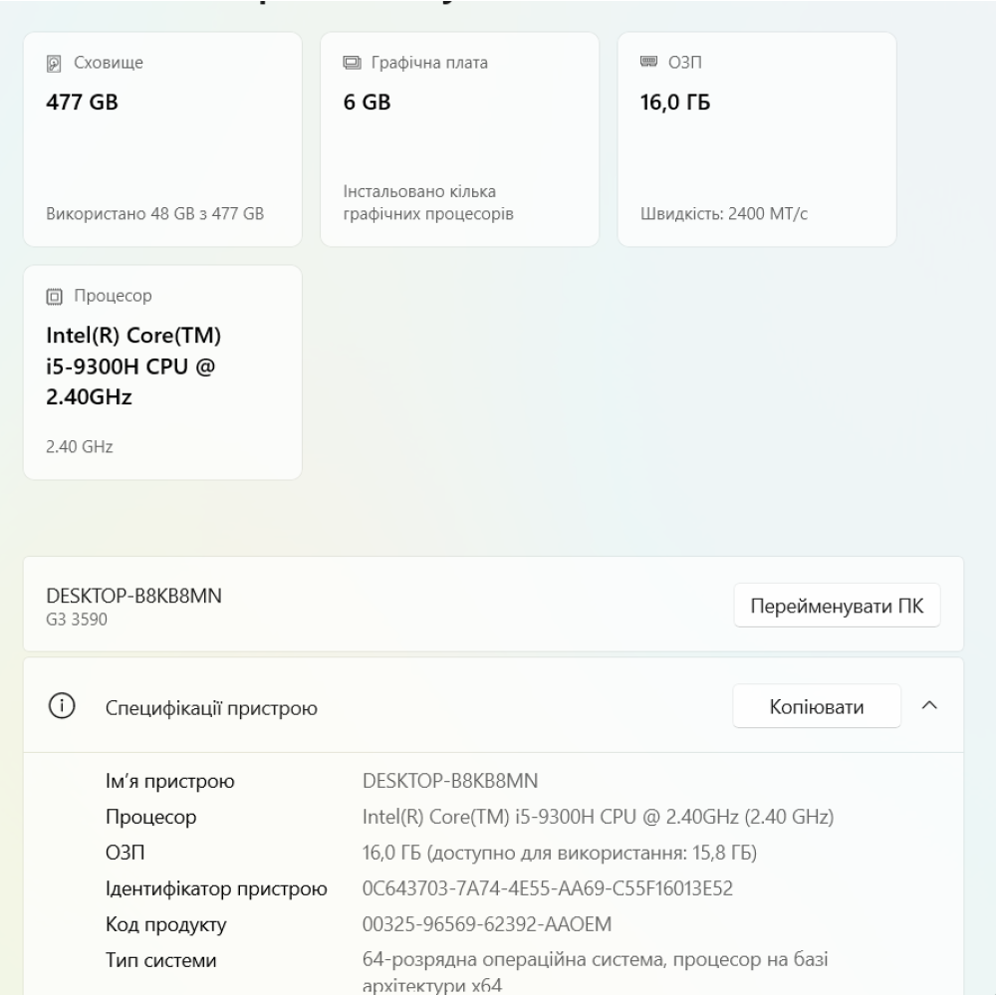
Task: Click the Графічна плата display icon
Action: click(352, 61)
